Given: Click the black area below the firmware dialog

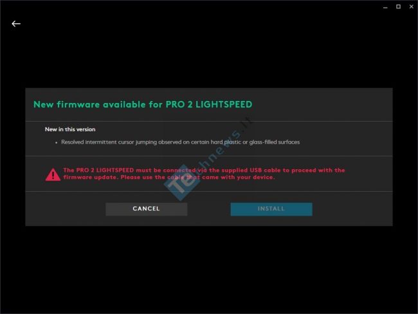Looking at the screenshot, I should (x=209, y=270).
